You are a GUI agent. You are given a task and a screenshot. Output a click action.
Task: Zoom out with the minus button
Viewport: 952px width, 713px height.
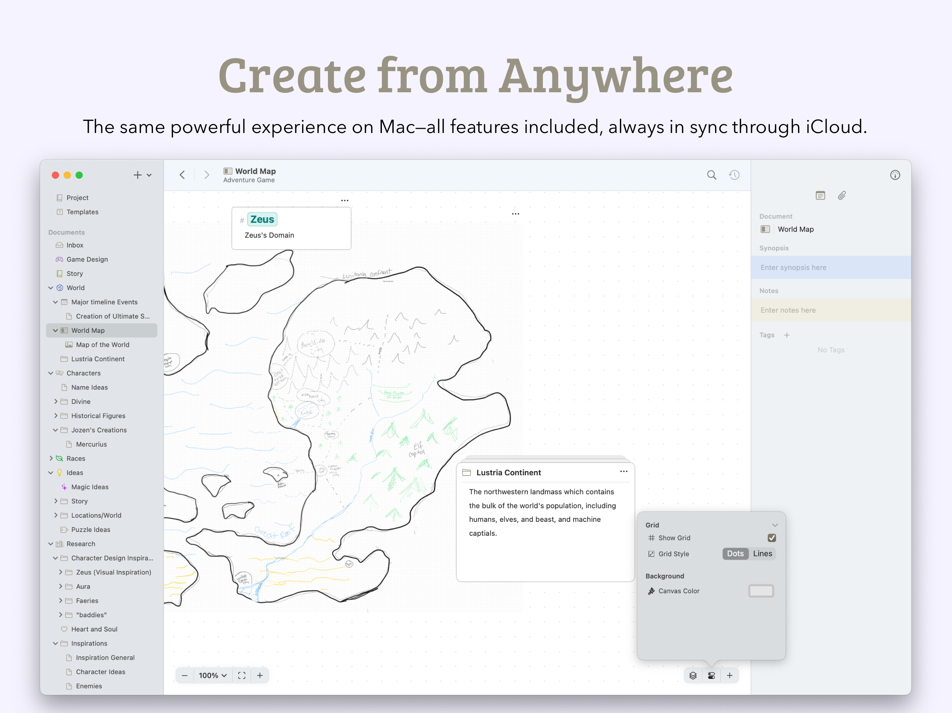(x=185, y=676)
